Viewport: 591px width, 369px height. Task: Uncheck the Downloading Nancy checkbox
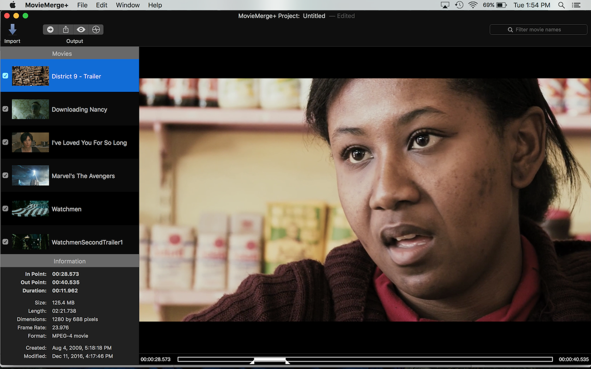click(6, 109)
